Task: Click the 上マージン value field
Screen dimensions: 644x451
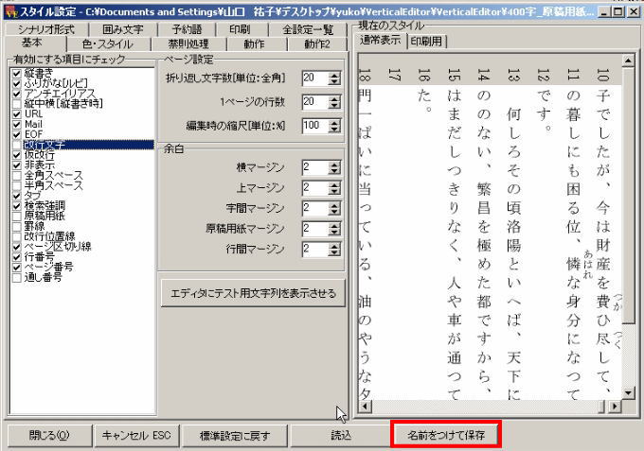Action: click(x=313, y=187)
